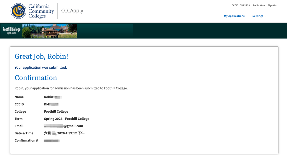
Task: Click 'California Community Colleges' logo text
Action: click(x=41, y=11)
